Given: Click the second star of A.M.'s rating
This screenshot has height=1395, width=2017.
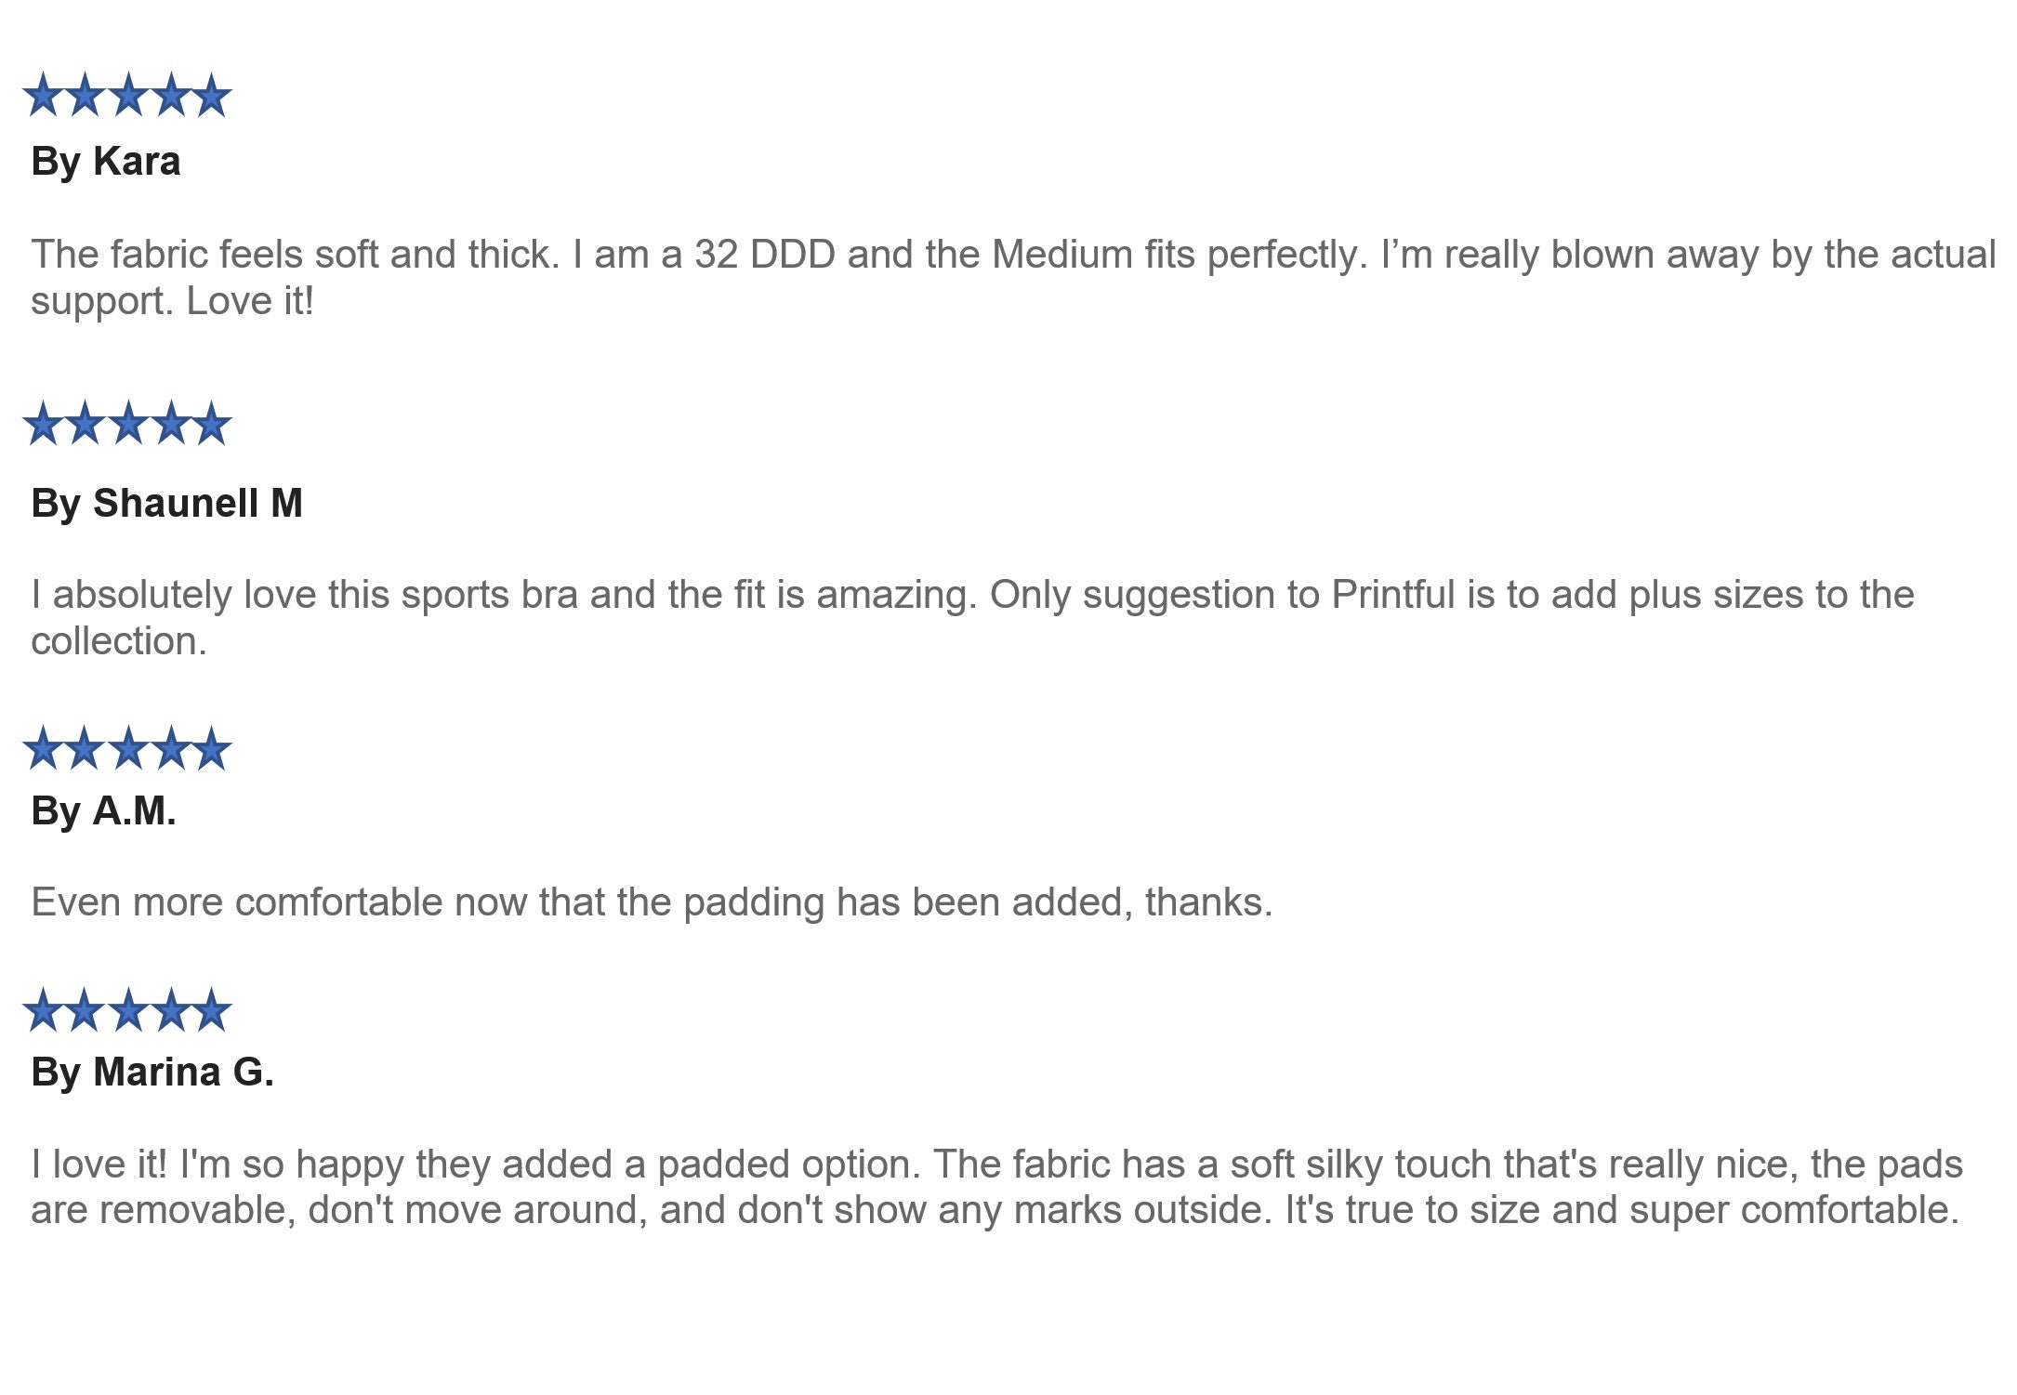Looking at the screenshot, I should pos(85,749).
